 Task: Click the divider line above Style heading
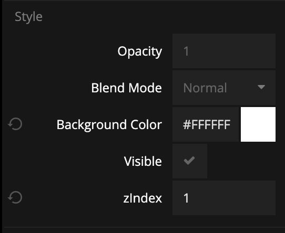142,1
